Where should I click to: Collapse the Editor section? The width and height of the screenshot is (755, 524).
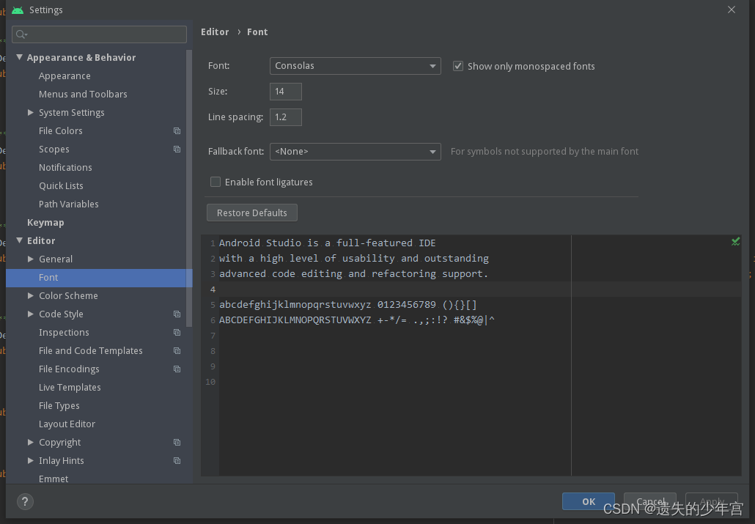19,240
